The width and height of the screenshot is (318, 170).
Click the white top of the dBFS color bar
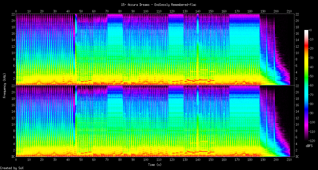tap(306, 31)
